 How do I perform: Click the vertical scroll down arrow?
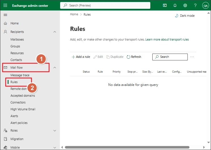point(208,142)
